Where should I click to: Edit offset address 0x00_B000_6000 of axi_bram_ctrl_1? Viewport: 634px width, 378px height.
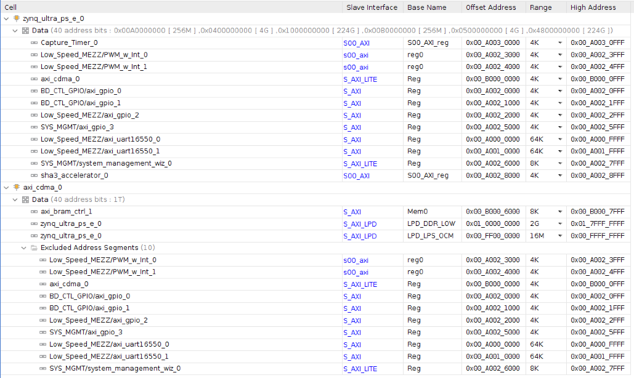click(x=492, y=211)
